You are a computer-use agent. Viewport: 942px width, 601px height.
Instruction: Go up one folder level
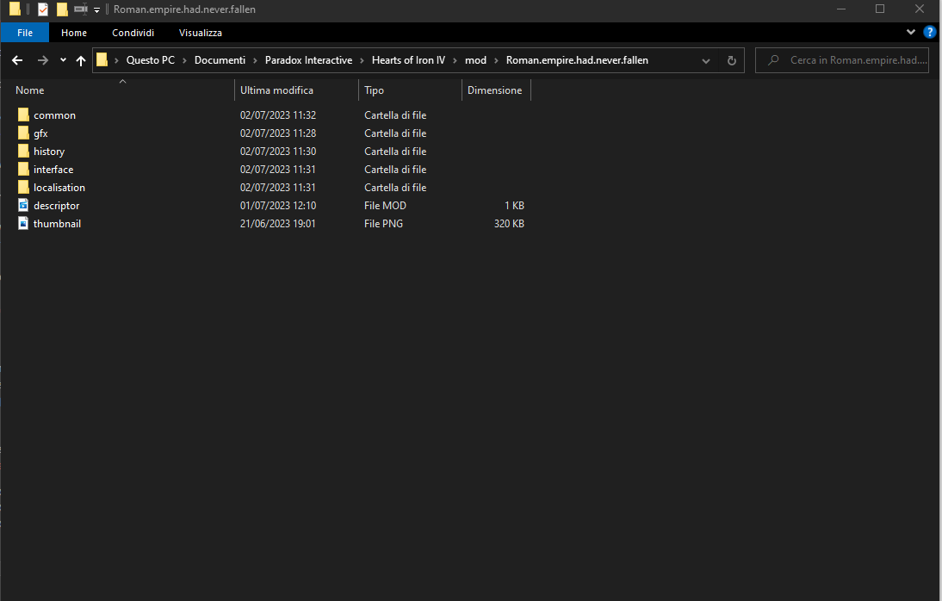[81, 60]
